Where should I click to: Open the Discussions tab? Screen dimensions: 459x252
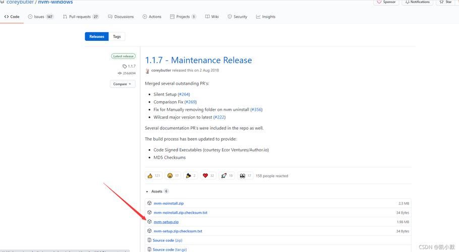[x=121, y=17]
